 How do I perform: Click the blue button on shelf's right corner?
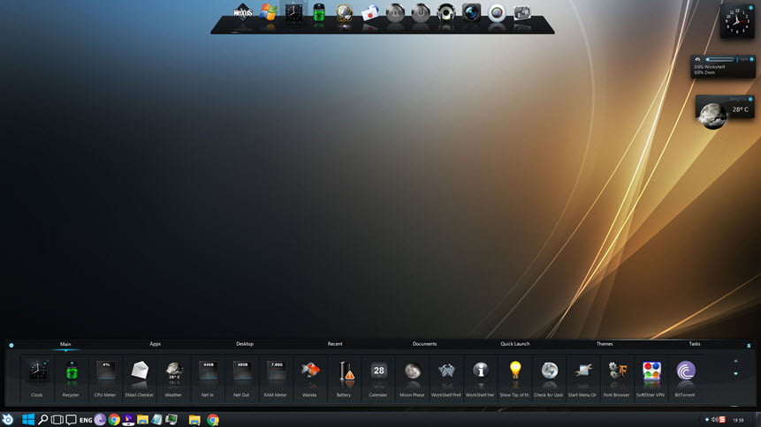pos(749,346)
